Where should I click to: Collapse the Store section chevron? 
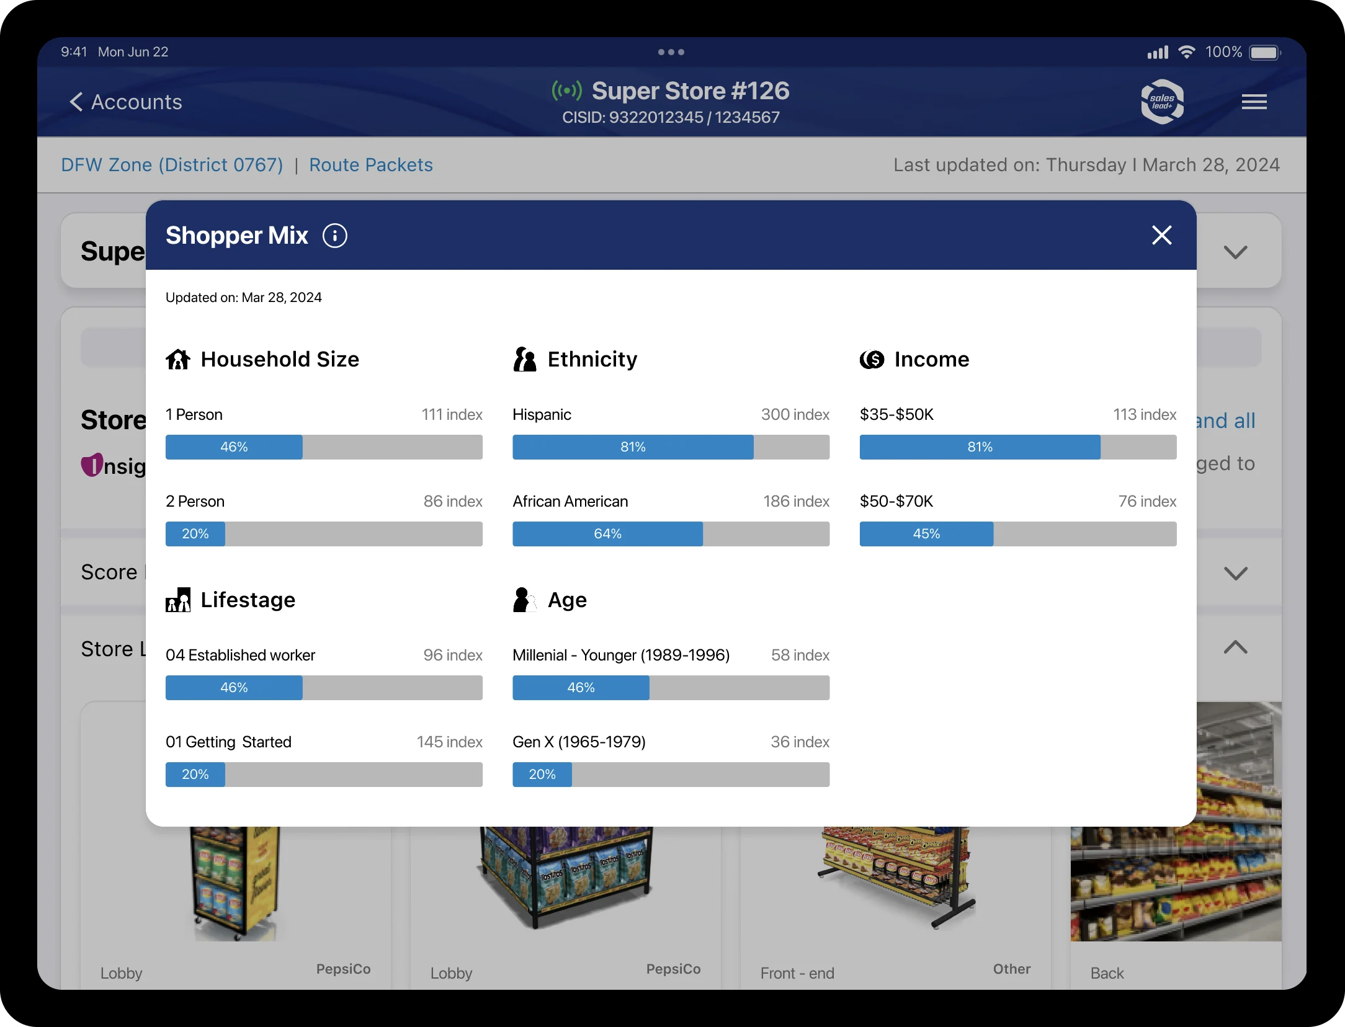coord(1235,647)
